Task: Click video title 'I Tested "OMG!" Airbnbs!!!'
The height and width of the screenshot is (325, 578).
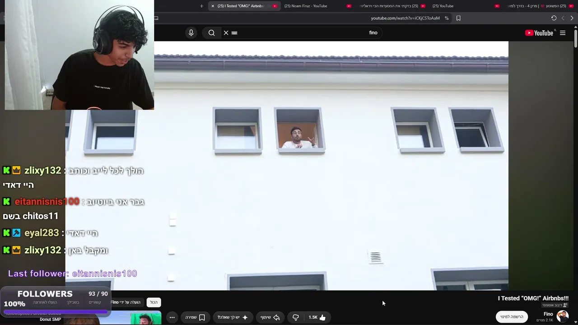Action: click(533, 298)
